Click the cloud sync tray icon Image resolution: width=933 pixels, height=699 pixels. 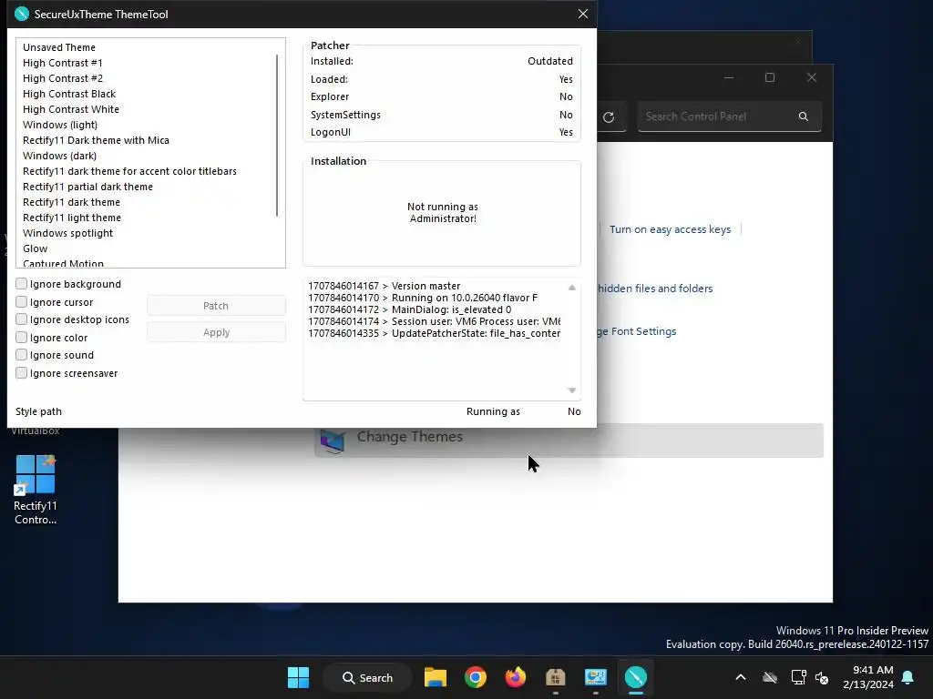[x=770, y=677]
